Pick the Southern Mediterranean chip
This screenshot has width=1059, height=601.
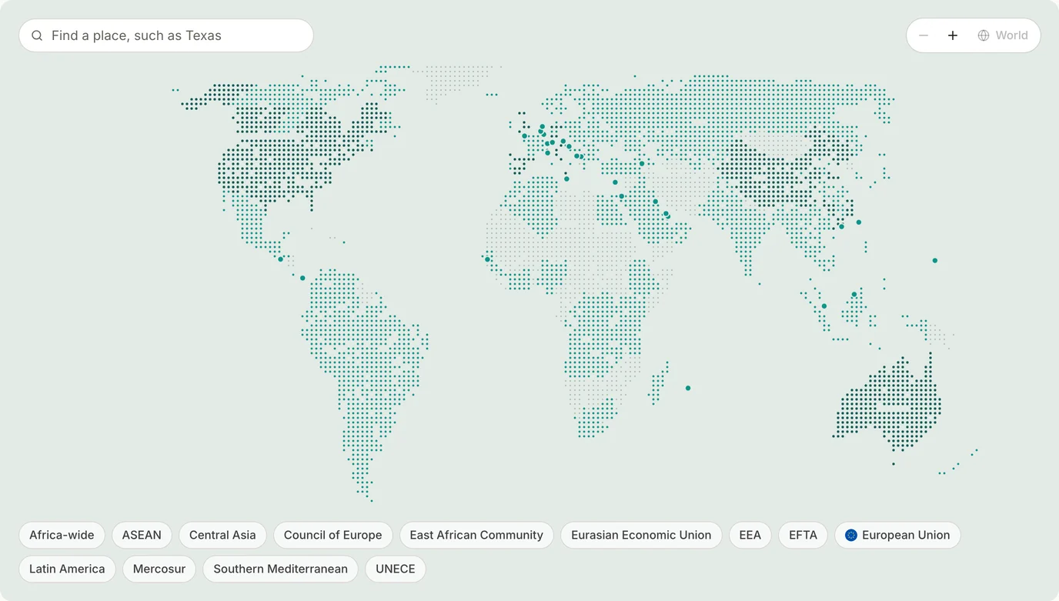tap(280, 569)
